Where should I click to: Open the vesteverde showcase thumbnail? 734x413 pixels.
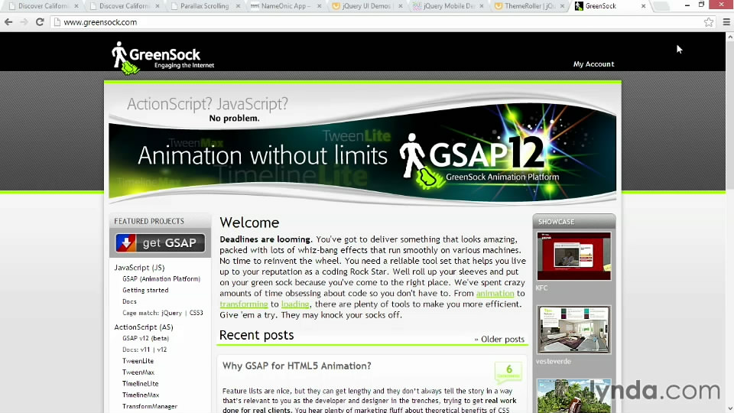coord(574,330)
